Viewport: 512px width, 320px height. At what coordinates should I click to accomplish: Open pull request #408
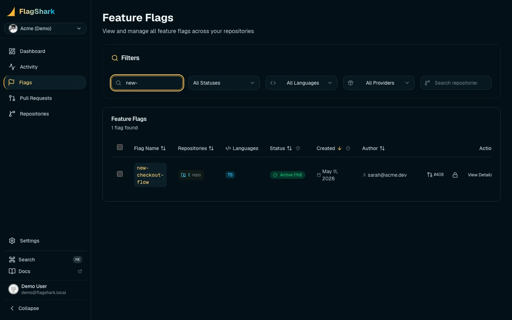click(436, 175)
